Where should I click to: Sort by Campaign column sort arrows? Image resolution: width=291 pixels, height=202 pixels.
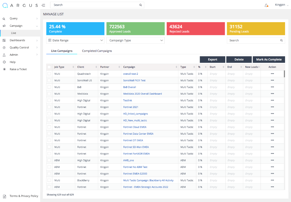pos(176,67)
